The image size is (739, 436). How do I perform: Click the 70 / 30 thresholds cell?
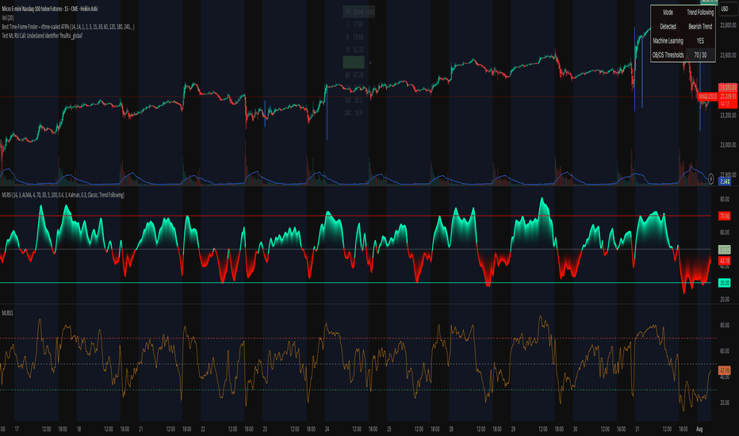[x=700, y=55]
